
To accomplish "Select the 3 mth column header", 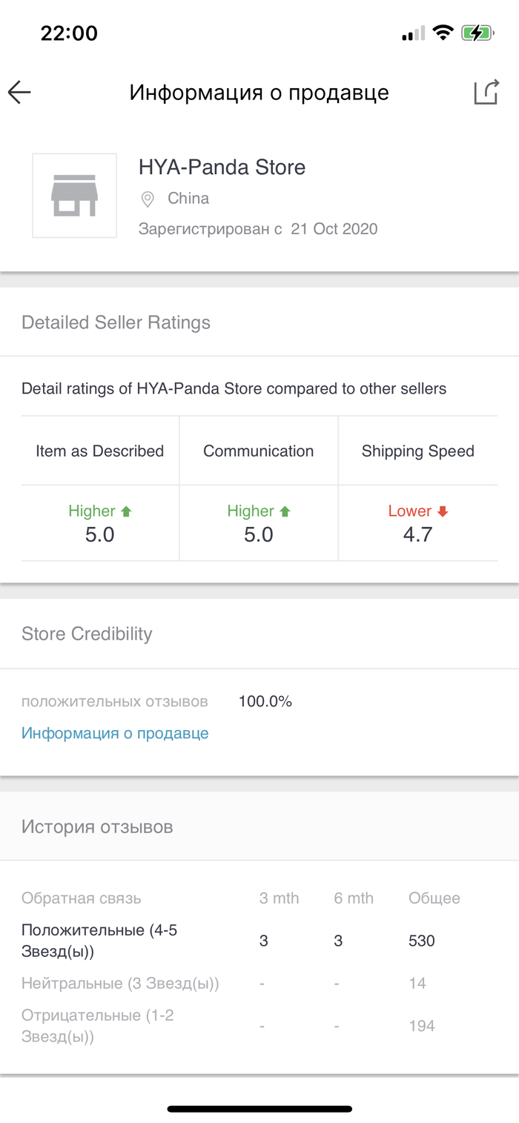I will 279,898.
